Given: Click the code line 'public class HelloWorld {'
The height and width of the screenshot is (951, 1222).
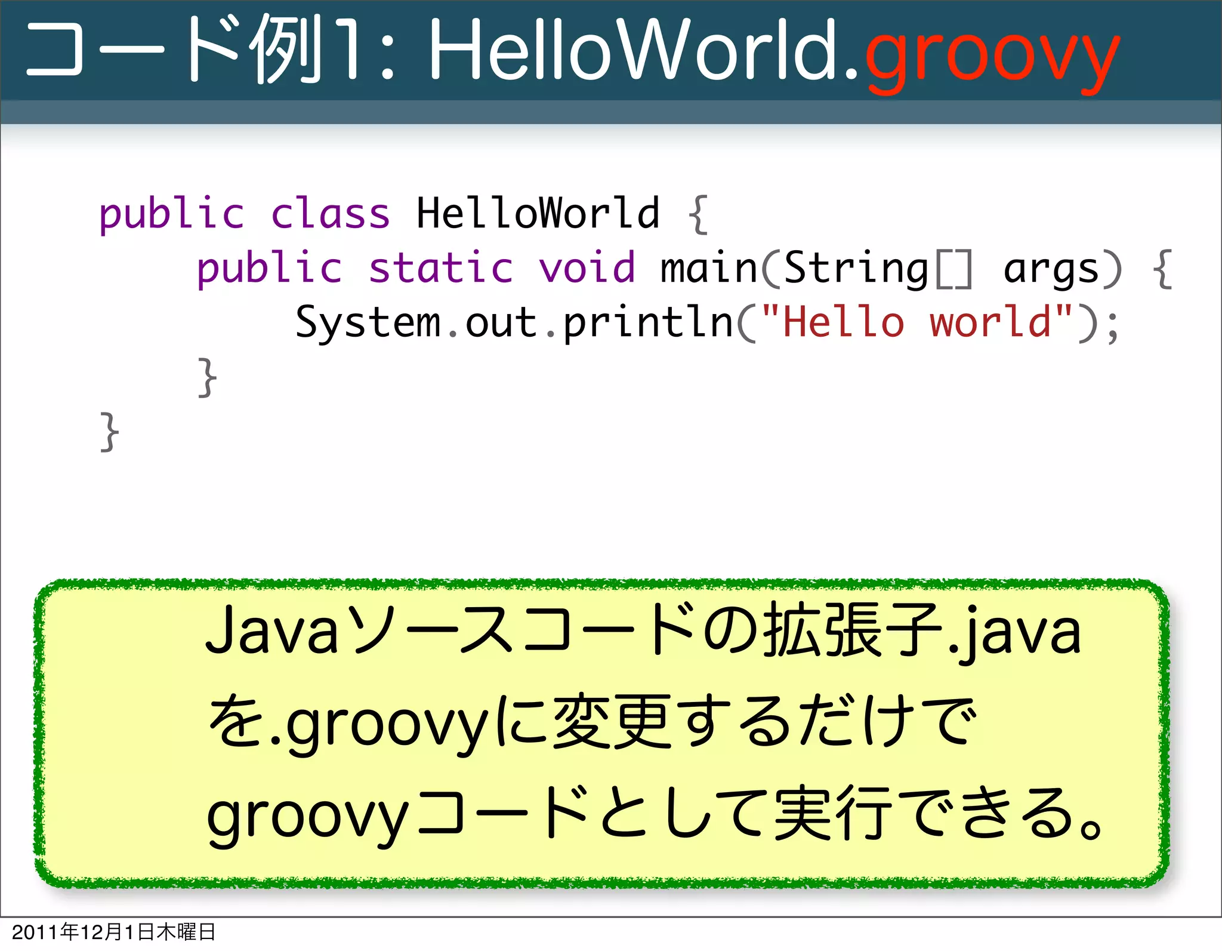Looking at the screenshot, I should point(403,213).
